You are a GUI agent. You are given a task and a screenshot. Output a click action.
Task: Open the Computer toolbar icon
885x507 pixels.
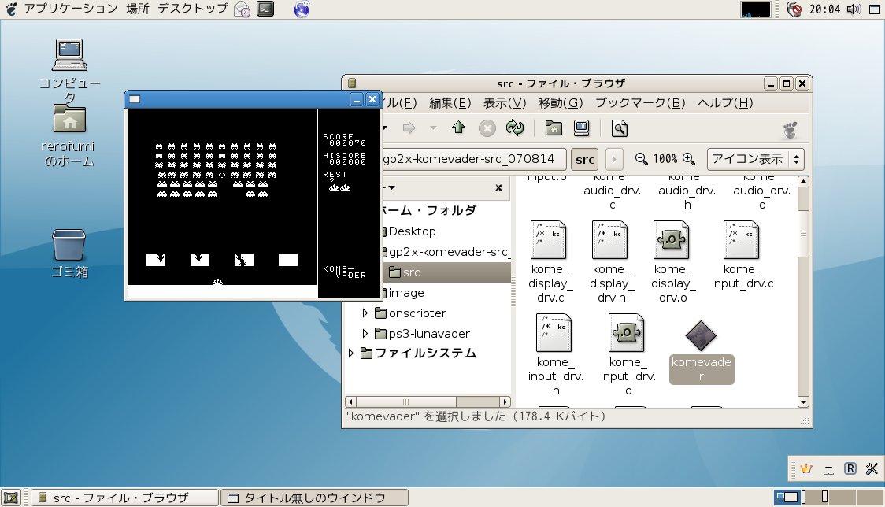pos(581,128)
